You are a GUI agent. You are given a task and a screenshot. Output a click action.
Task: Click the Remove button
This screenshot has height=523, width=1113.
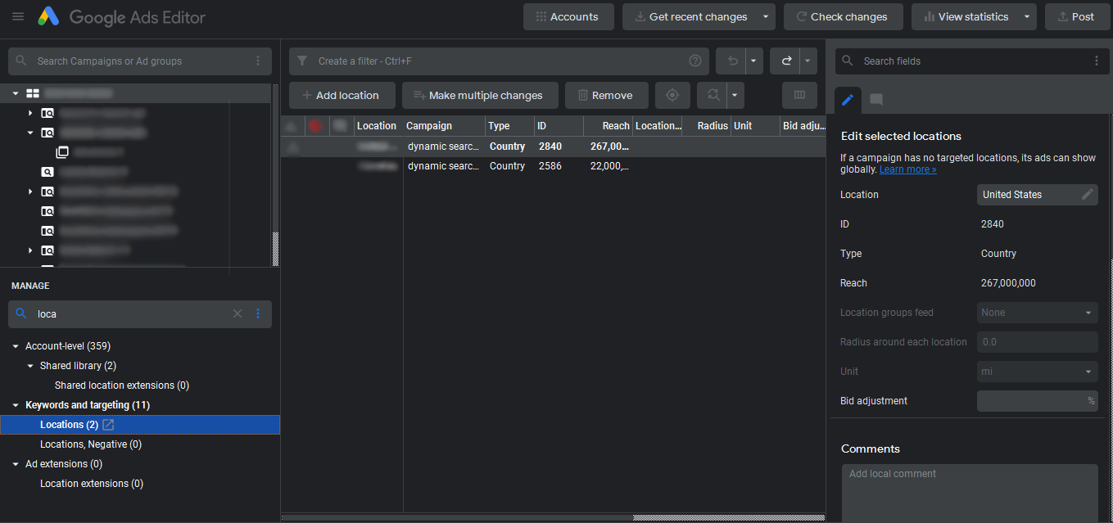click(x=606, y=95)
